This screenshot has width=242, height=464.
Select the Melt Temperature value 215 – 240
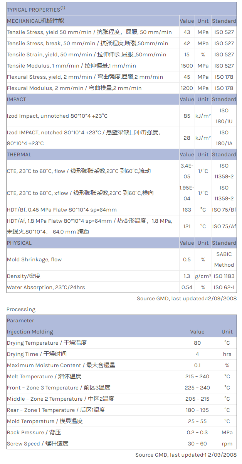point(197,376)
